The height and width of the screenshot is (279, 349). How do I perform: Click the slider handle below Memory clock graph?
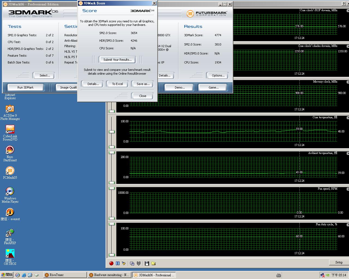point(112,111)
